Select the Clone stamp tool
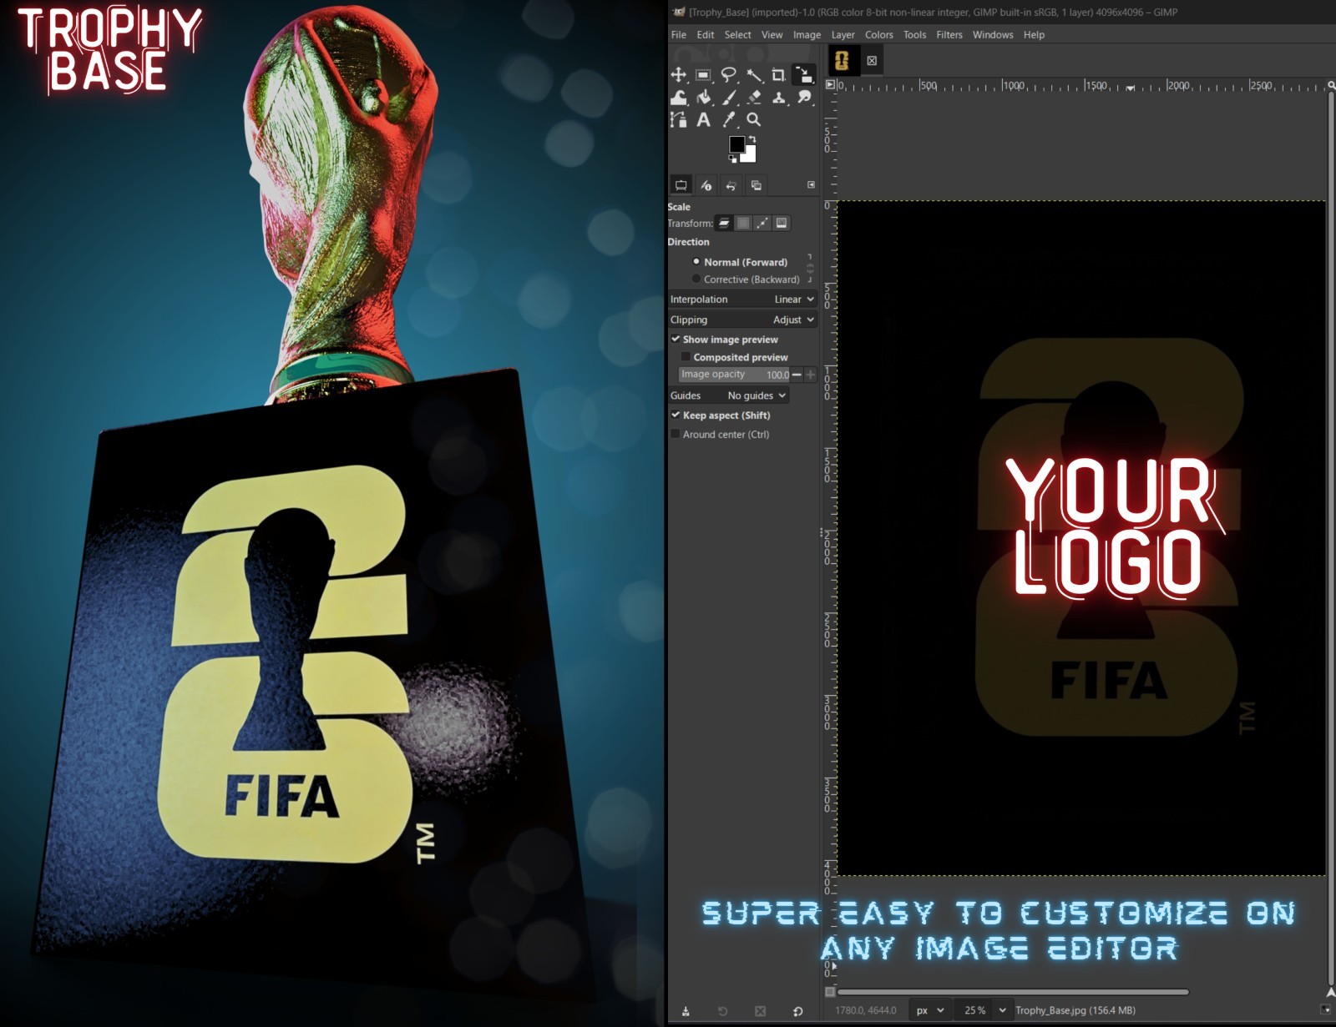The image size is (1336, 1027). (779, 98)
